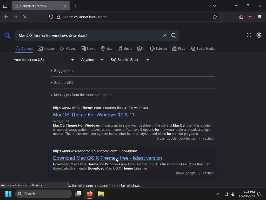The height and width of the screenshot is (200, 266).
Task: Open MacOS Theme For Windows 10 & 11 link
Action: pyautogui.click(x=94, y=115)
